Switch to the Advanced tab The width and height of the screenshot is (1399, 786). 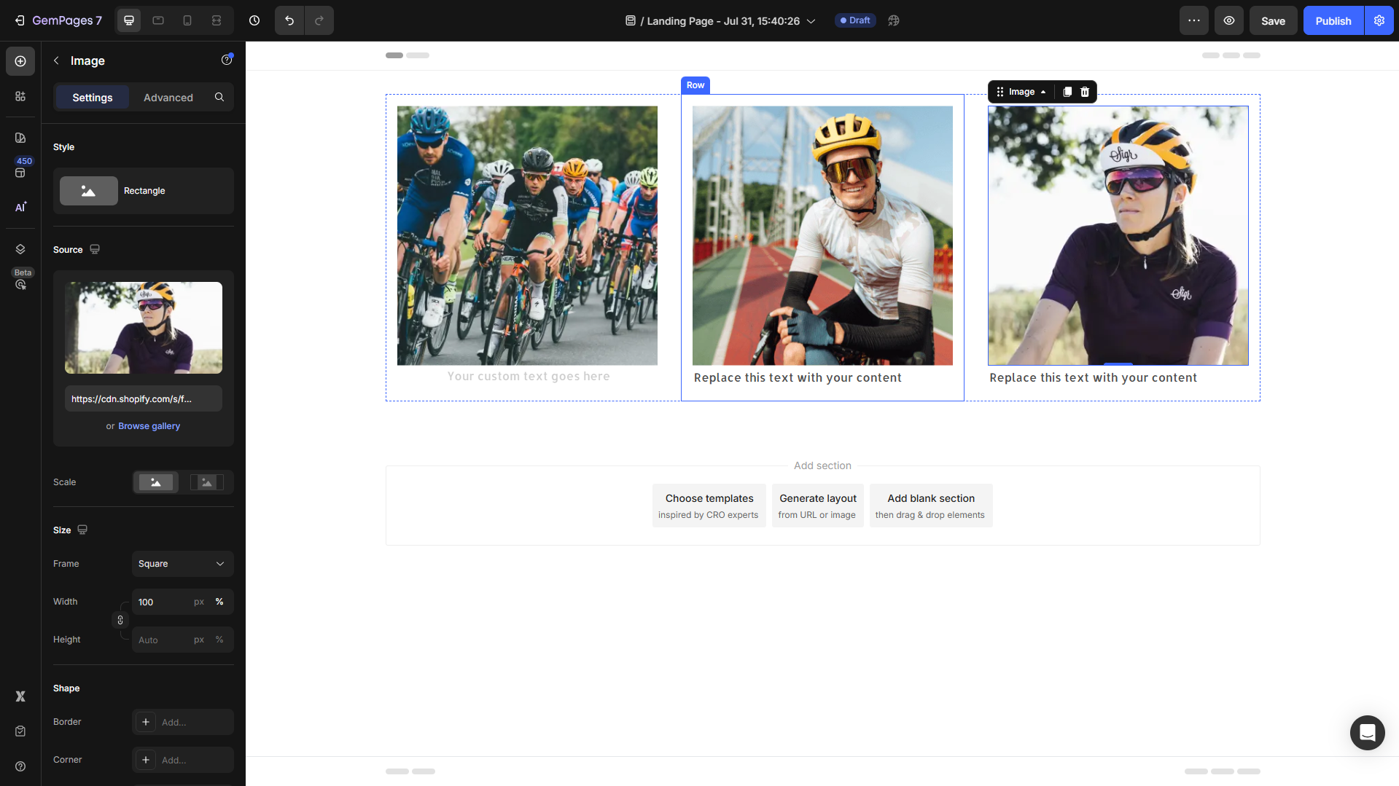click(168, 98)
